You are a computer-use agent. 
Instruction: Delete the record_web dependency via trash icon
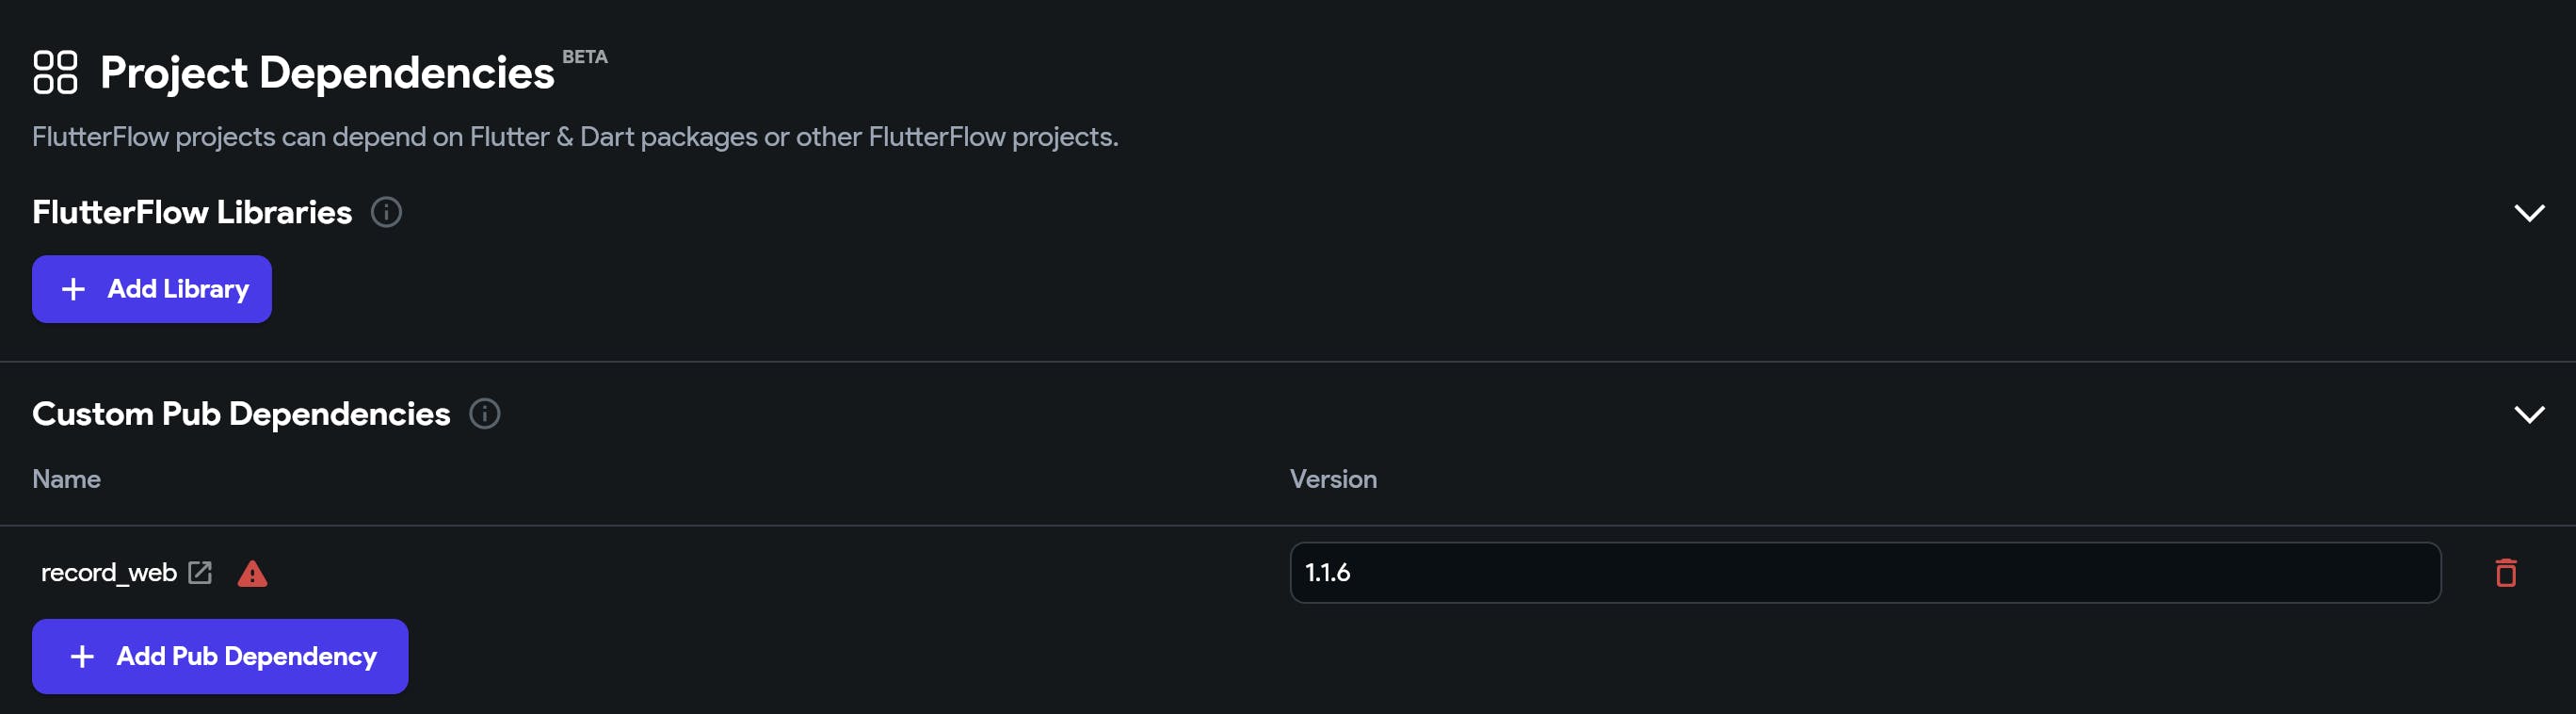point(2505,572)
